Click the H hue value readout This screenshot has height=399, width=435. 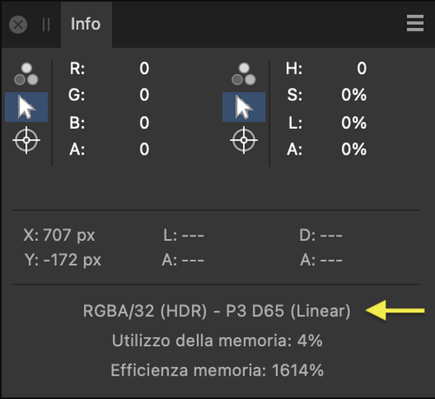click(x=361, y=69)
